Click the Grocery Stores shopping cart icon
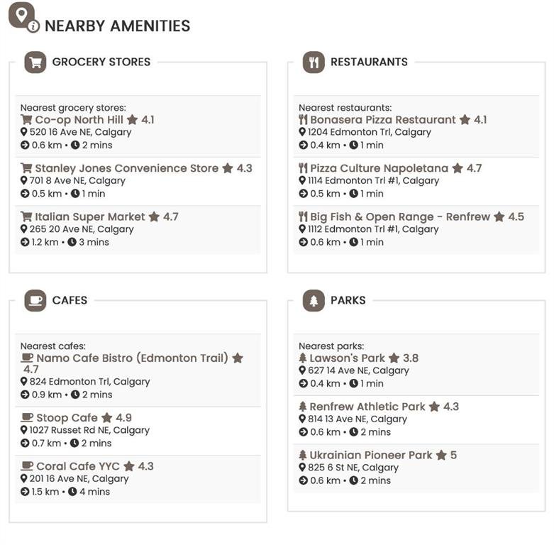 click(35, 62)
